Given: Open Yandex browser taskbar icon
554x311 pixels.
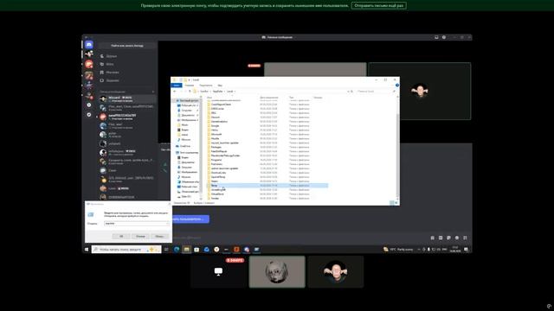Looking at the screenshot, I should pyautogui.click(x=216, y=250).
